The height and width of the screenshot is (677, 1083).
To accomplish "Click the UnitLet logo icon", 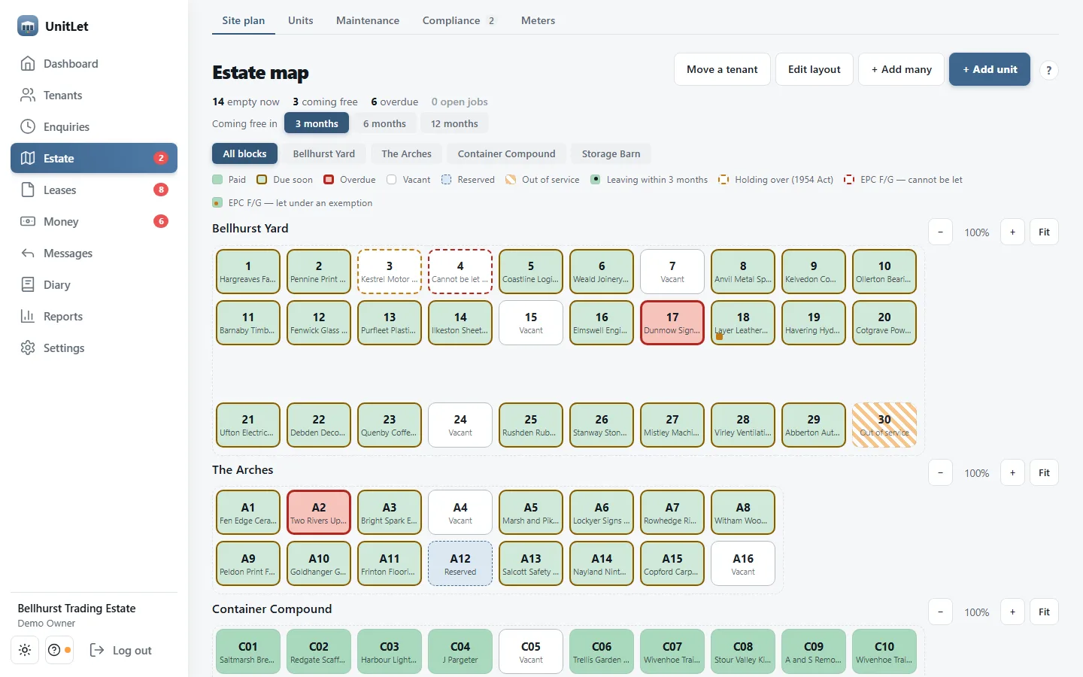I will click(x=28, y=26).
